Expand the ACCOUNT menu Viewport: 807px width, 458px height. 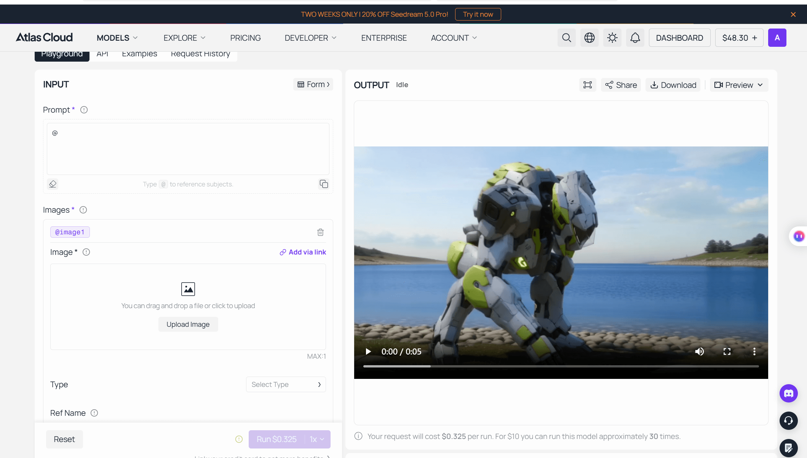[454, 38]
